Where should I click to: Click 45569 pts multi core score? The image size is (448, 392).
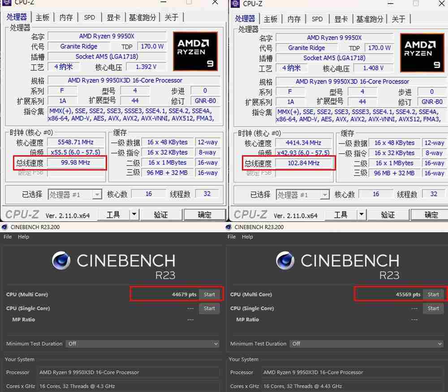[408, 294]
